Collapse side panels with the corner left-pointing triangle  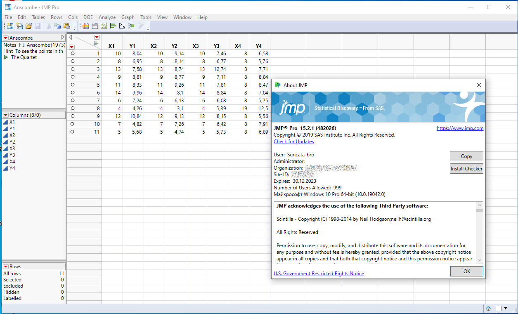[x=71, y=37]
